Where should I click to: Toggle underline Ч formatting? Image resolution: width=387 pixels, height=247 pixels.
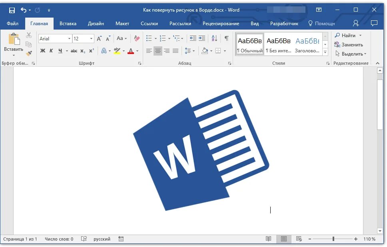pyautogui.click(x=60, y=51)
